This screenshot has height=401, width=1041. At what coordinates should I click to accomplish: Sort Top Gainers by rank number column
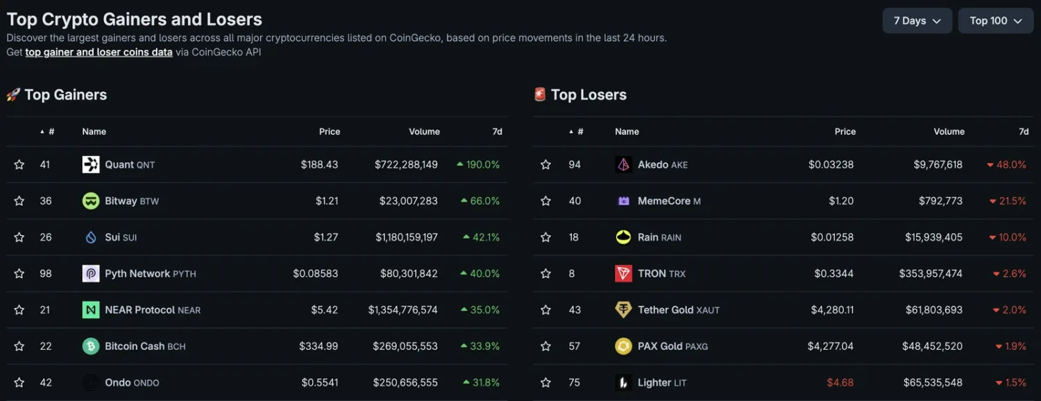(x=47, y=131)
